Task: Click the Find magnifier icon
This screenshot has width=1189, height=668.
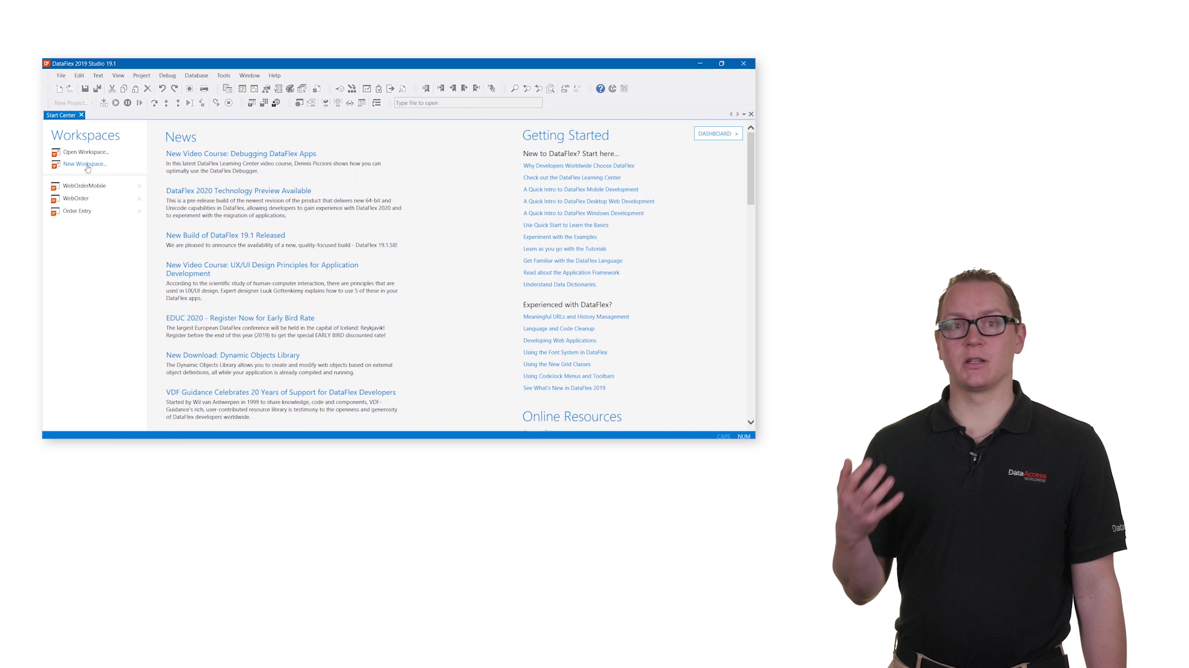Action: coord(515,89)
